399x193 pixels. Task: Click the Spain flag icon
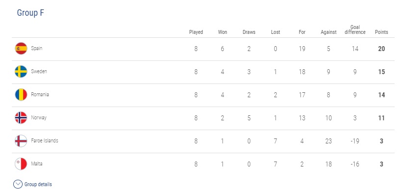click(x=21, y=49)
